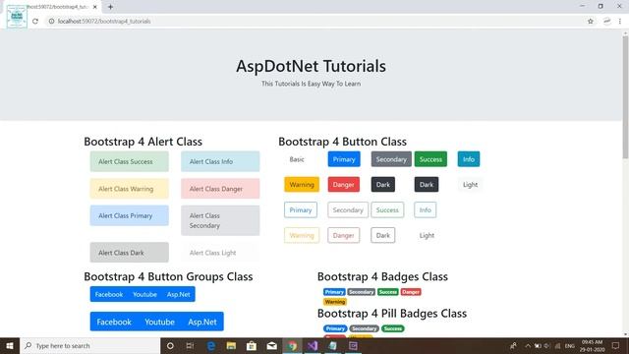Click Facebook in the large button group
This screenshot has width=629, height=354.
point(114,322)
